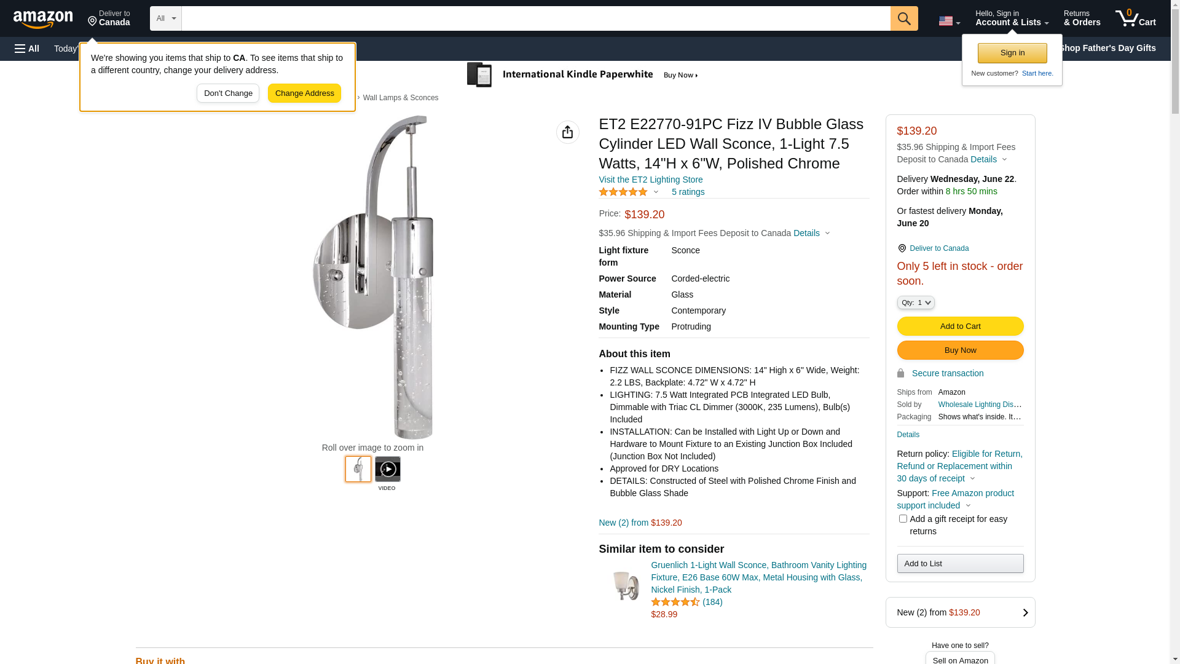Click the Add to Cart button
Image resolution: width=1180 pixels, height=664 pixels.
pos(960,326)
